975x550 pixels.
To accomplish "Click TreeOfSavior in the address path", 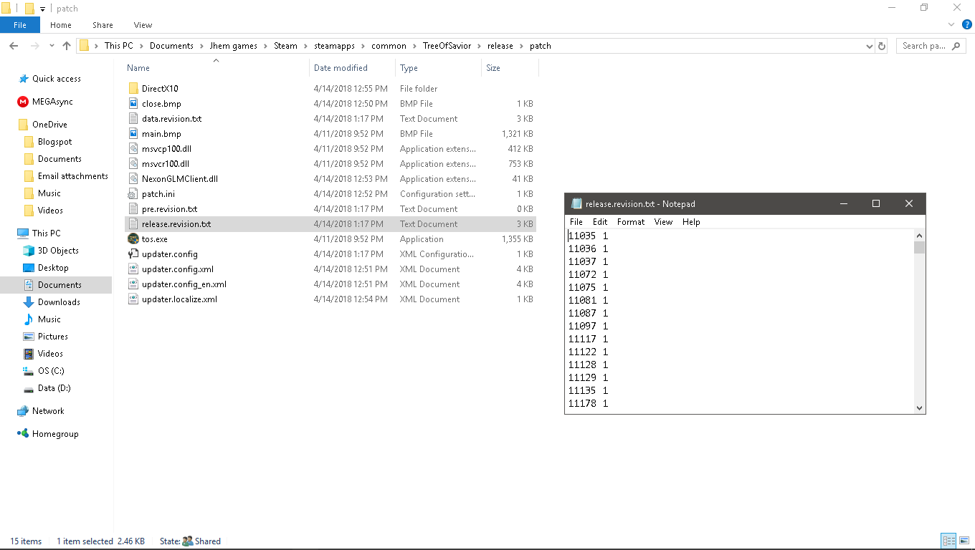I will point(447,46).
